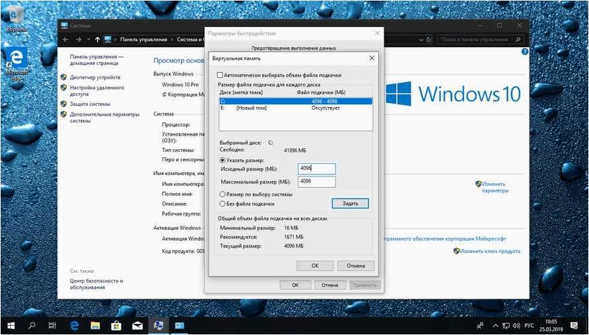Click the blue help question mark icon
589x335 pixels.
tap(525, 52)
